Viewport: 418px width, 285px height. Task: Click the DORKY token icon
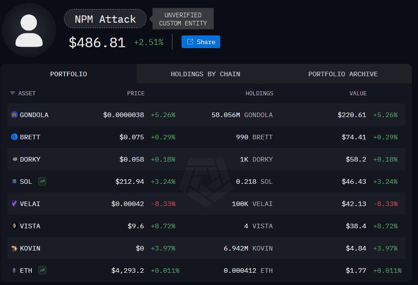15,159
